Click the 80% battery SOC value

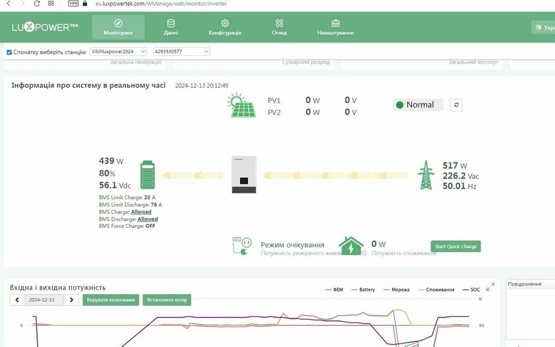tap(107, 173)
